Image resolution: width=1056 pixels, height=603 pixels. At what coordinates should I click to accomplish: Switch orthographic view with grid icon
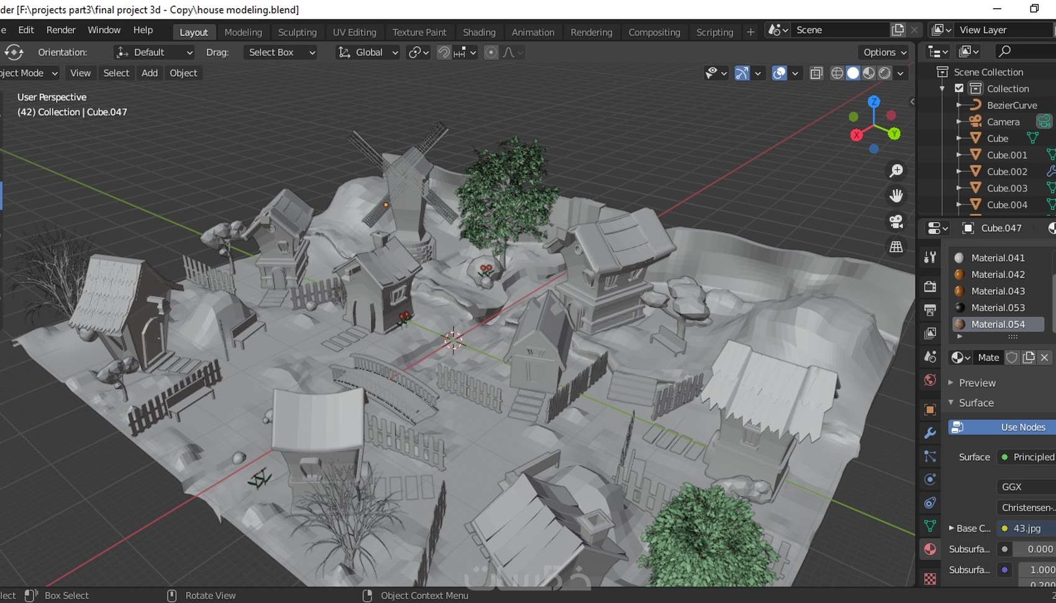896,247
